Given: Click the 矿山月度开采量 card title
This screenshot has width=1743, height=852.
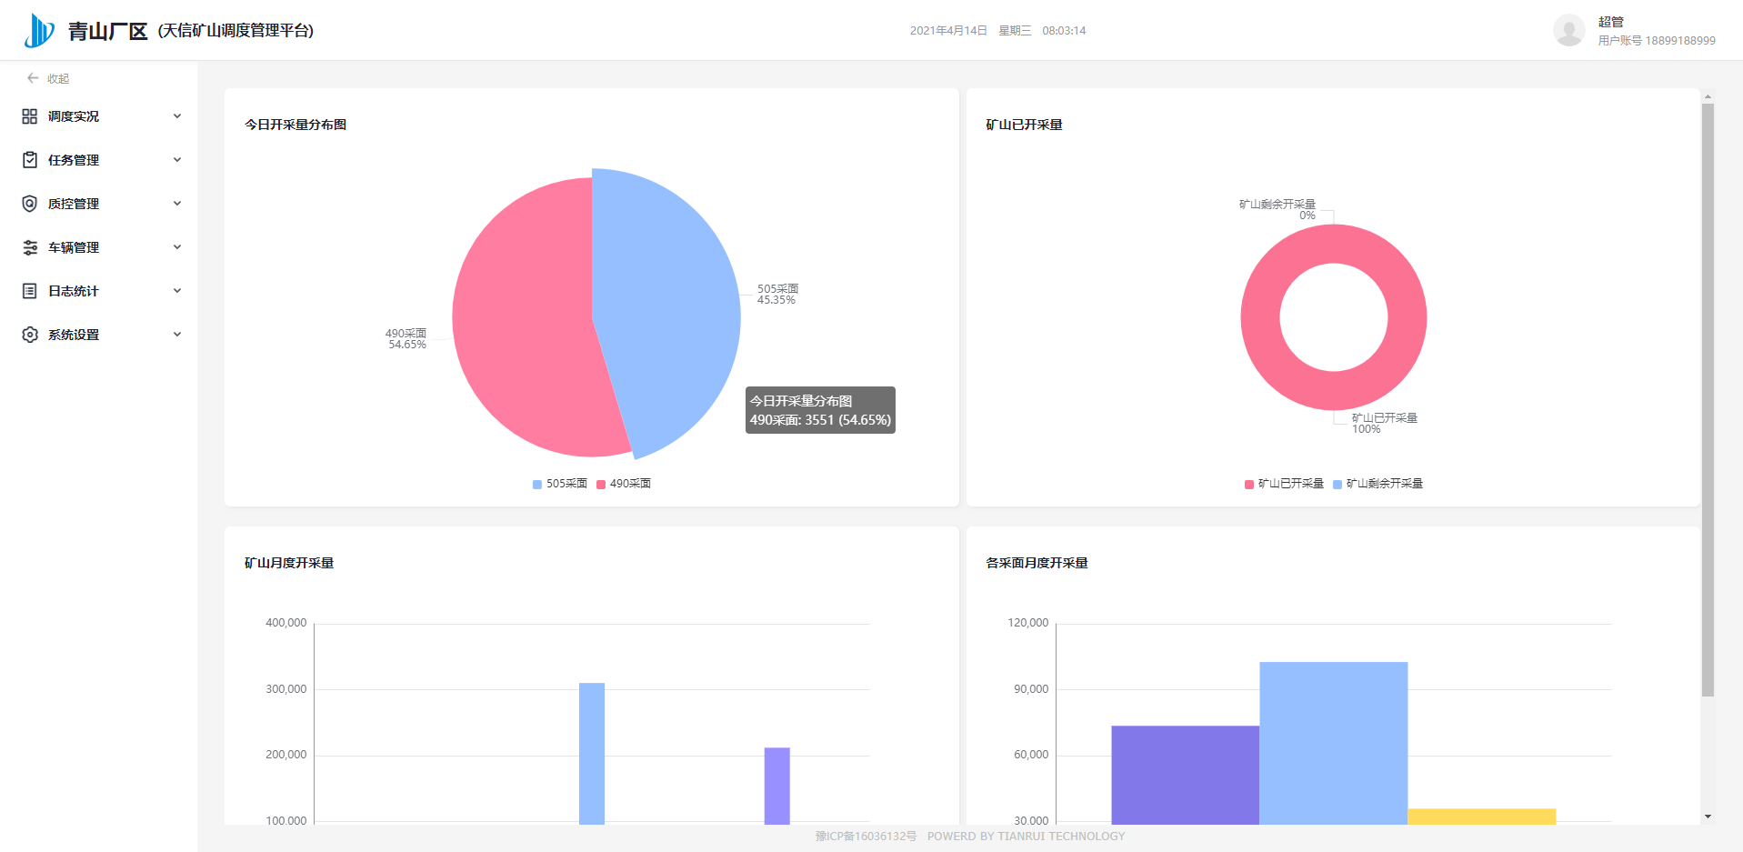Looking at the screenshot, I should click(289, 563).
